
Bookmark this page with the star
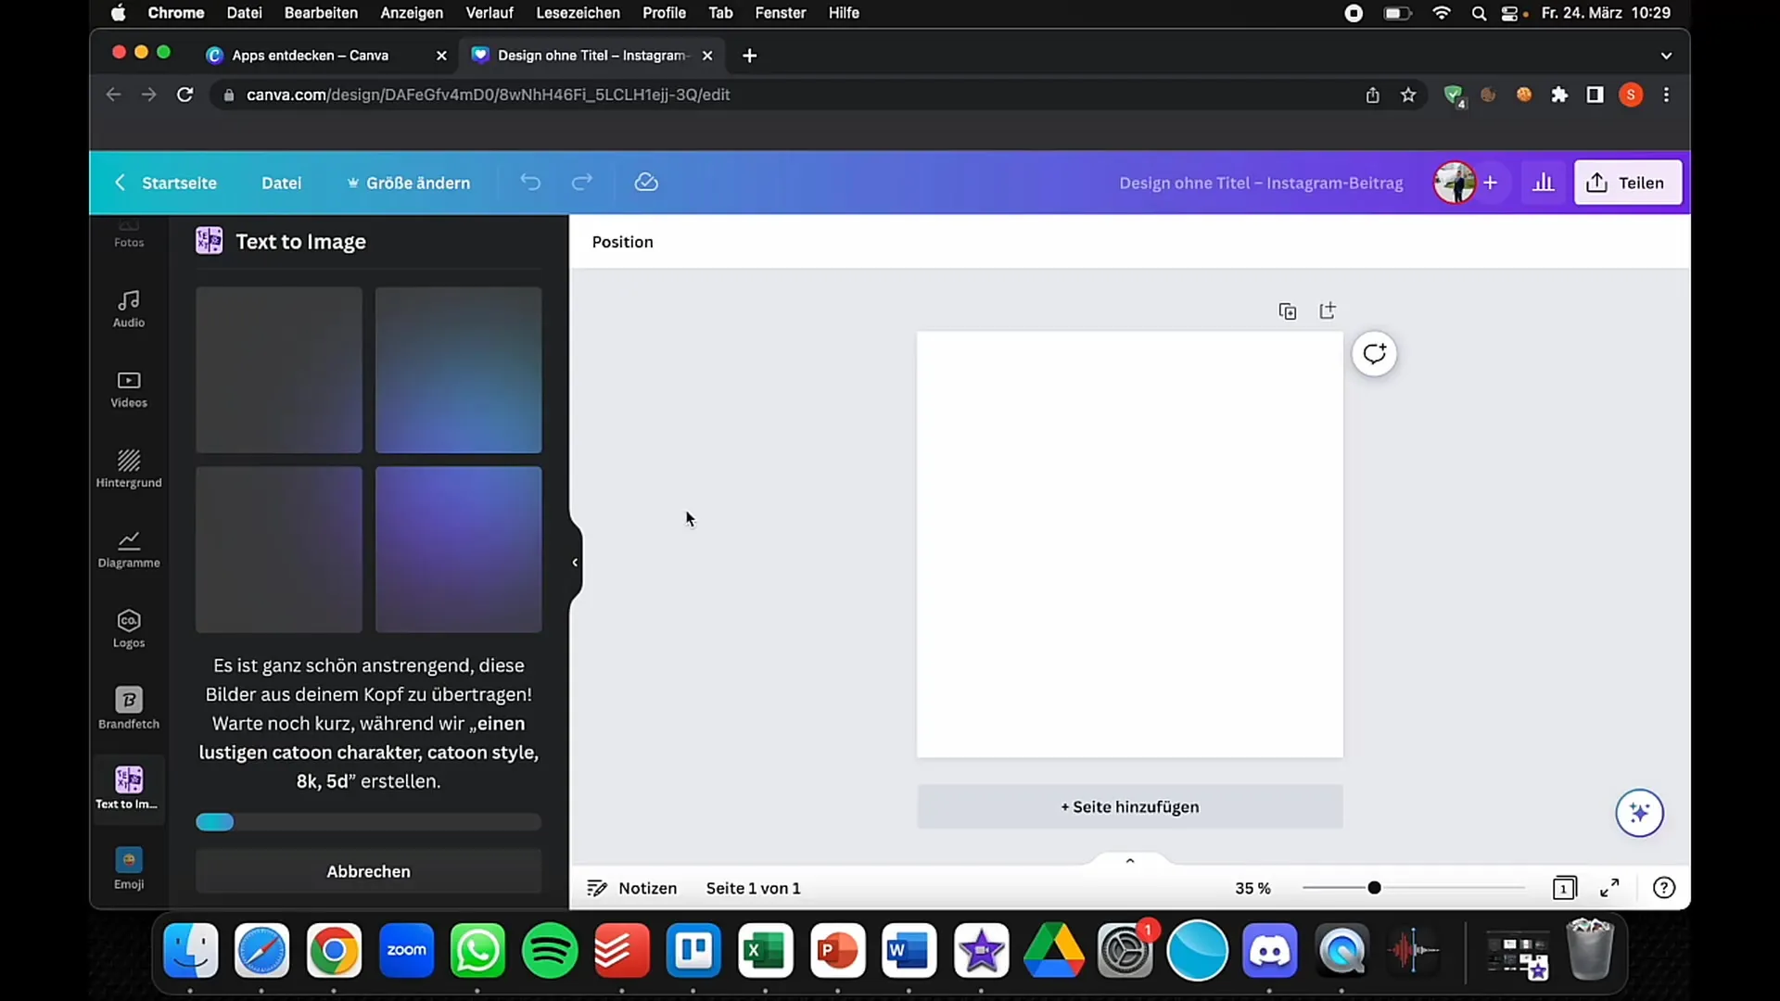tap(1408, 95)
